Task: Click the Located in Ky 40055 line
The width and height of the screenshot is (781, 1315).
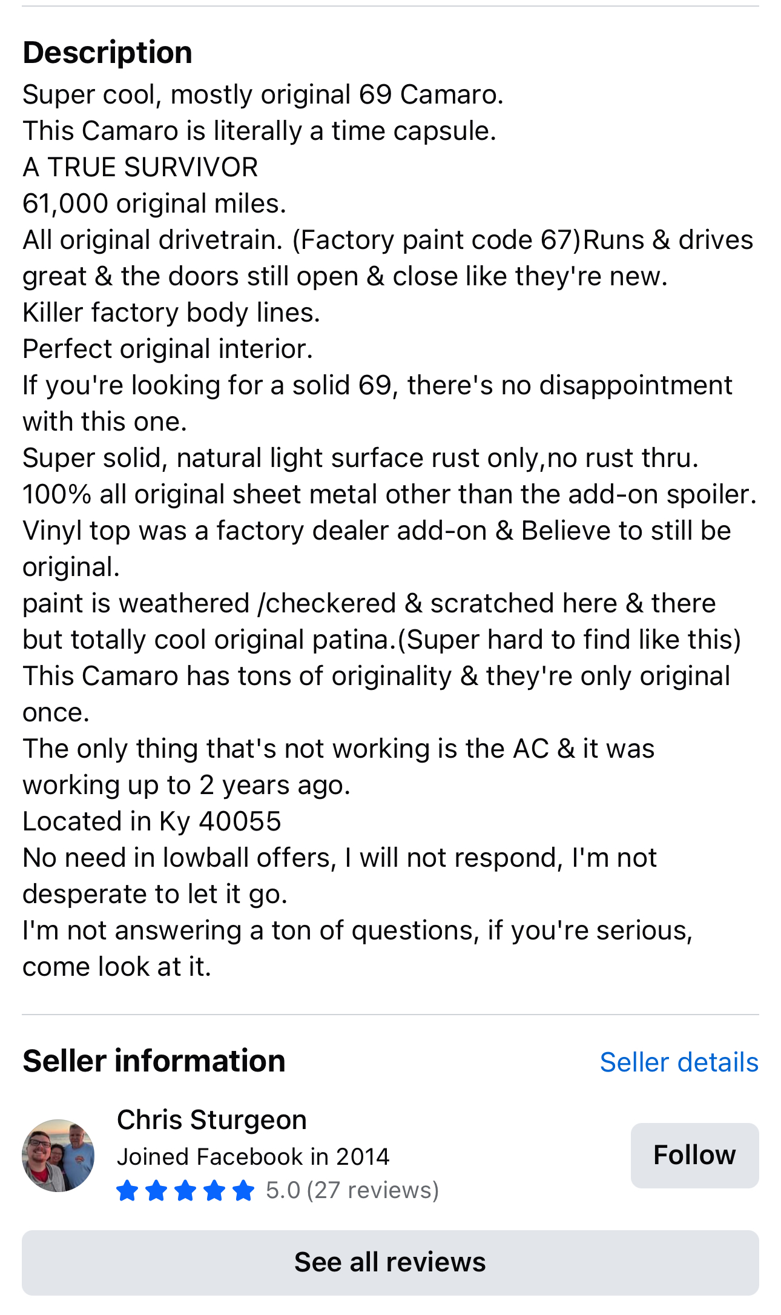Action: (152, 821)
